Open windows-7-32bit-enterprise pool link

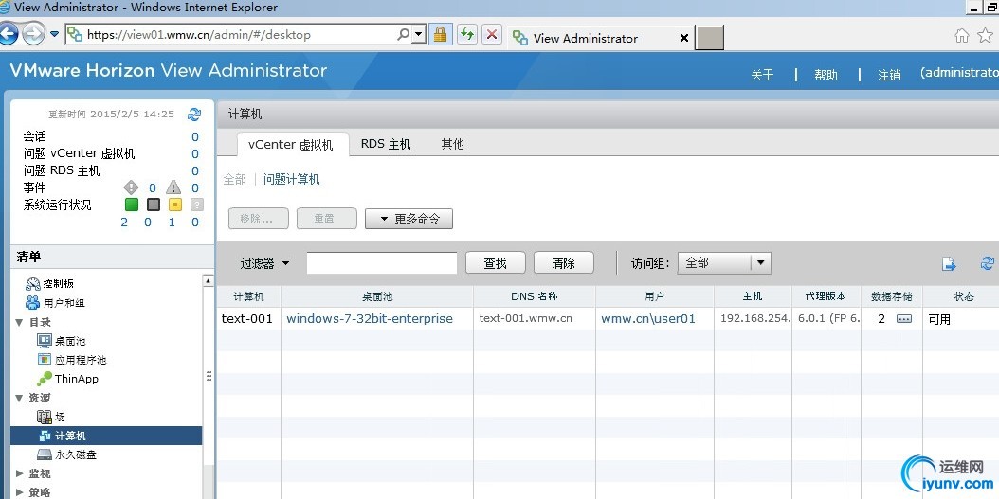pos(370,319)
